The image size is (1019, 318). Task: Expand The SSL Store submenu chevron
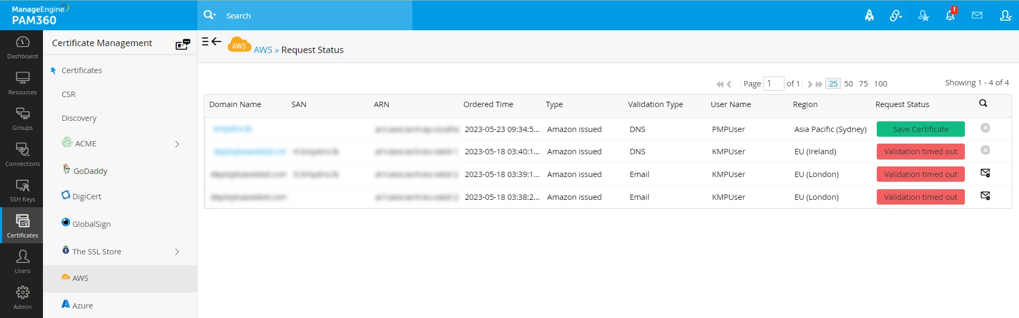[177, 252]
